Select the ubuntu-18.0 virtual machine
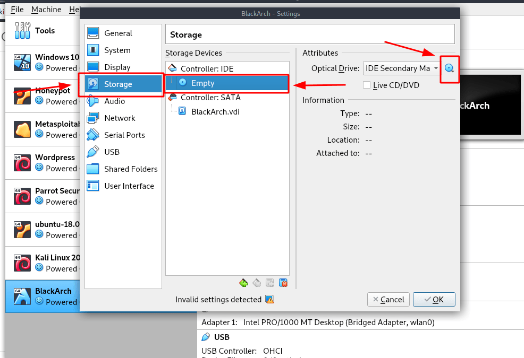Image resolution: width=524 pixels, height=358 pixels. point(43,230)
